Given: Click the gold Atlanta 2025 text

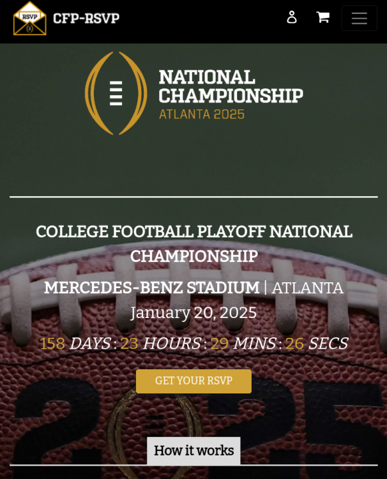Looking at the screenshot, I should pos(201,114).
